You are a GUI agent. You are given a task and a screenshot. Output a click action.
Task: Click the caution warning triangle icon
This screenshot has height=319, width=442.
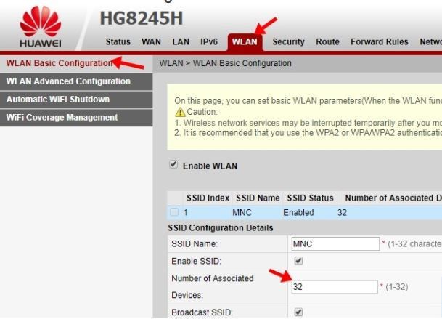[180, 112]
